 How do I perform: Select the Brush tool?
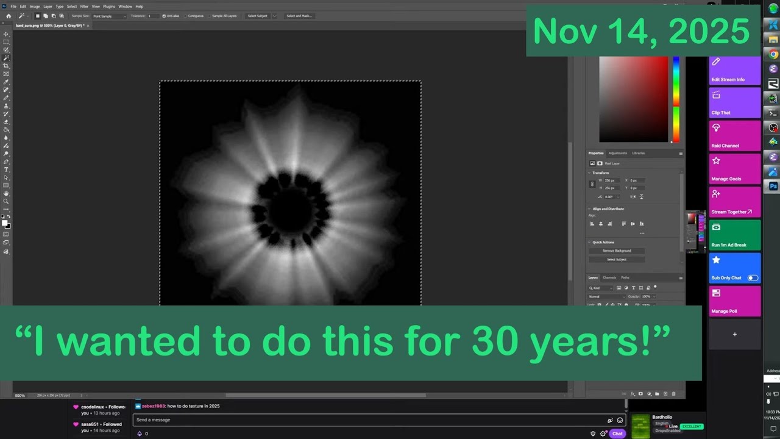point(6,98)
